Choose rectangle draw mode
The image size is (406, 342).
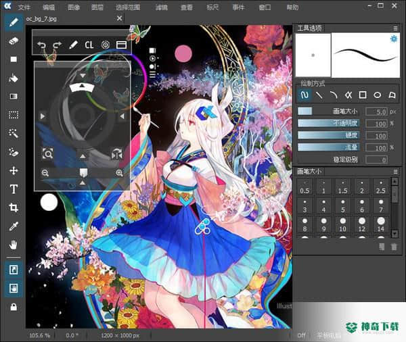363,95
